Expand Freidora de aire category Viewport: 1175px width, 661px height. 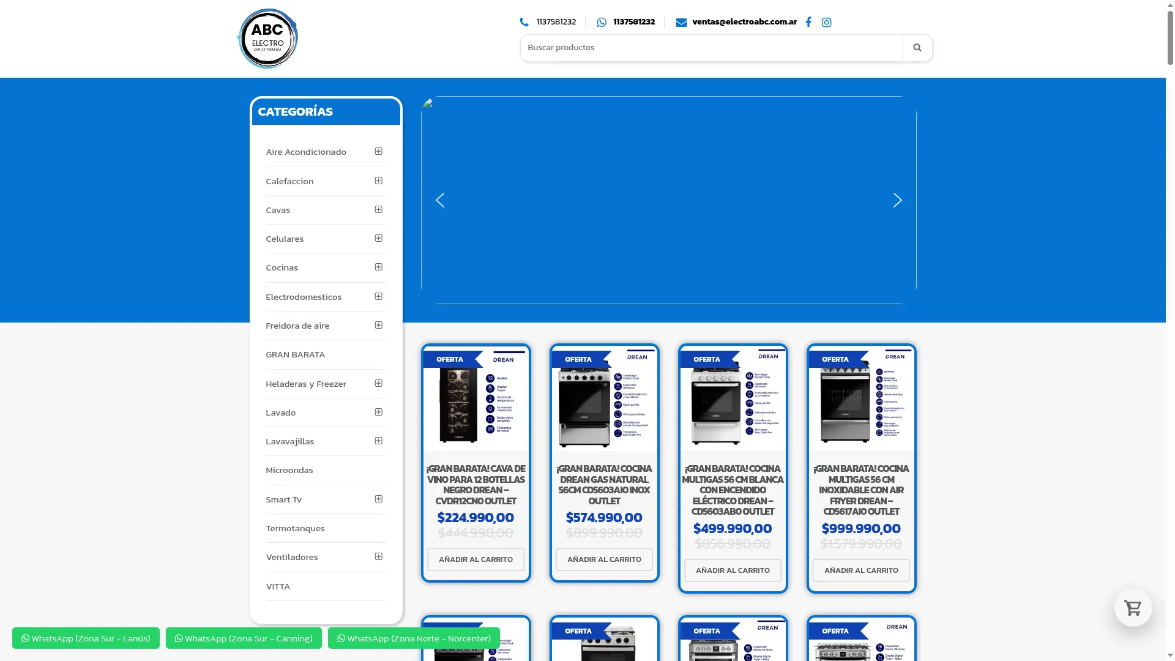pos(379,325)
